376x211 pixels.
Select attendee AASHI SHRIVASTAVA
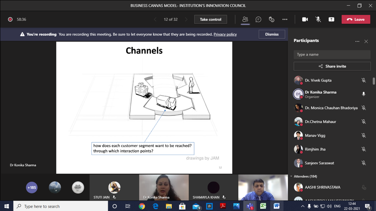332,187
